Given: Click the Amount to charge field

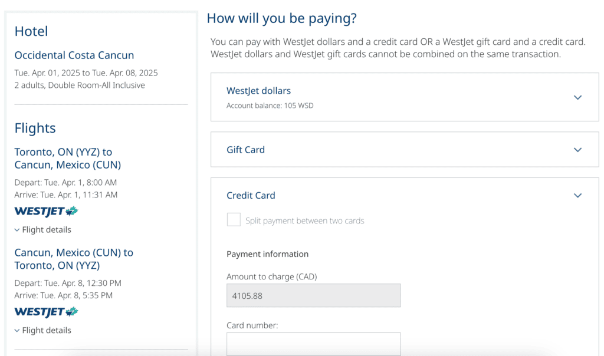Looking at the screenshot, I should click(313, 296).
